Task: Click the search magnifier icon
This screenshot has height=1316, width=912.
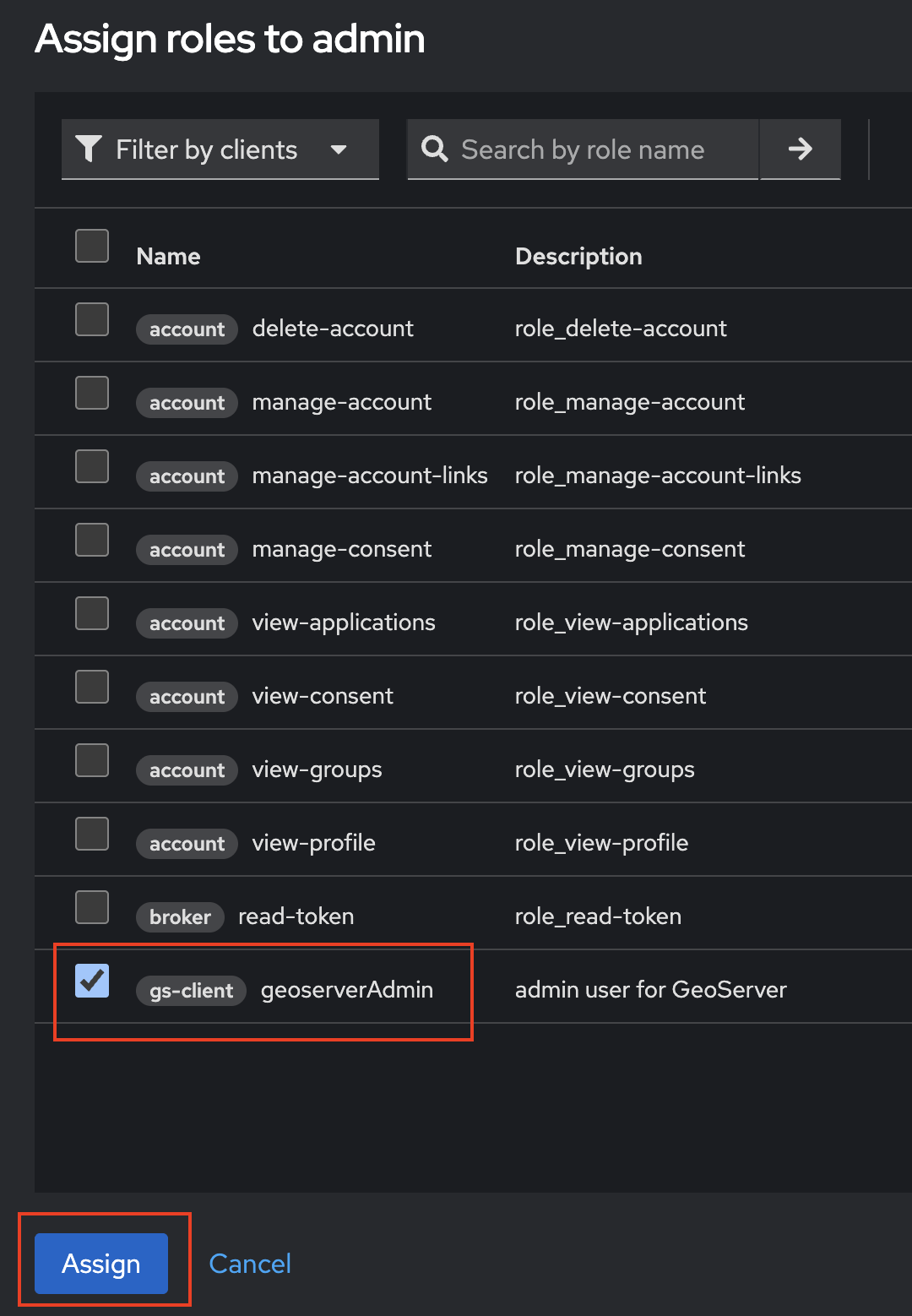Action: [x=435, y=149]
